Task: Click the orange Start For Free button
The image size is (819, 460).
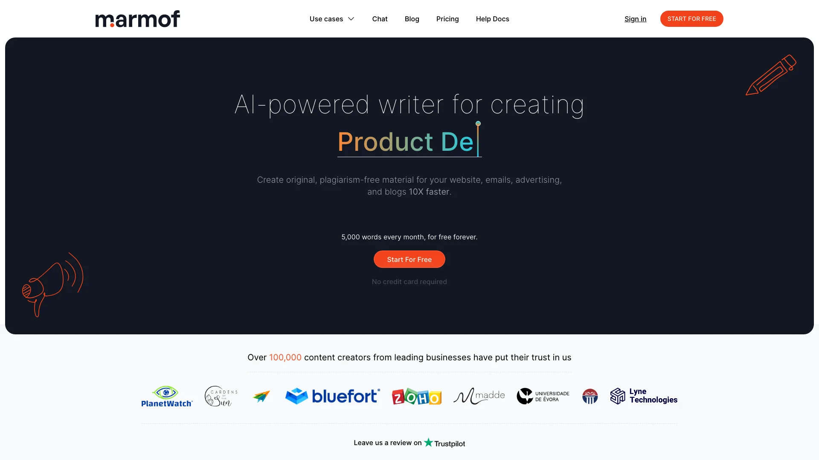Action: pos(409,259)
